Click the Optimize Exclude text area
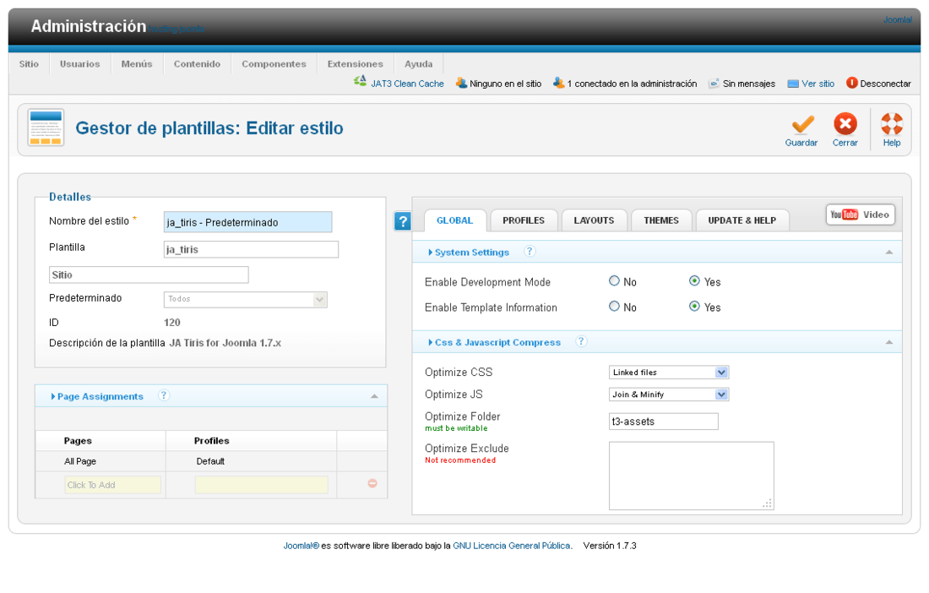929x593 pixels. point(692,476)
